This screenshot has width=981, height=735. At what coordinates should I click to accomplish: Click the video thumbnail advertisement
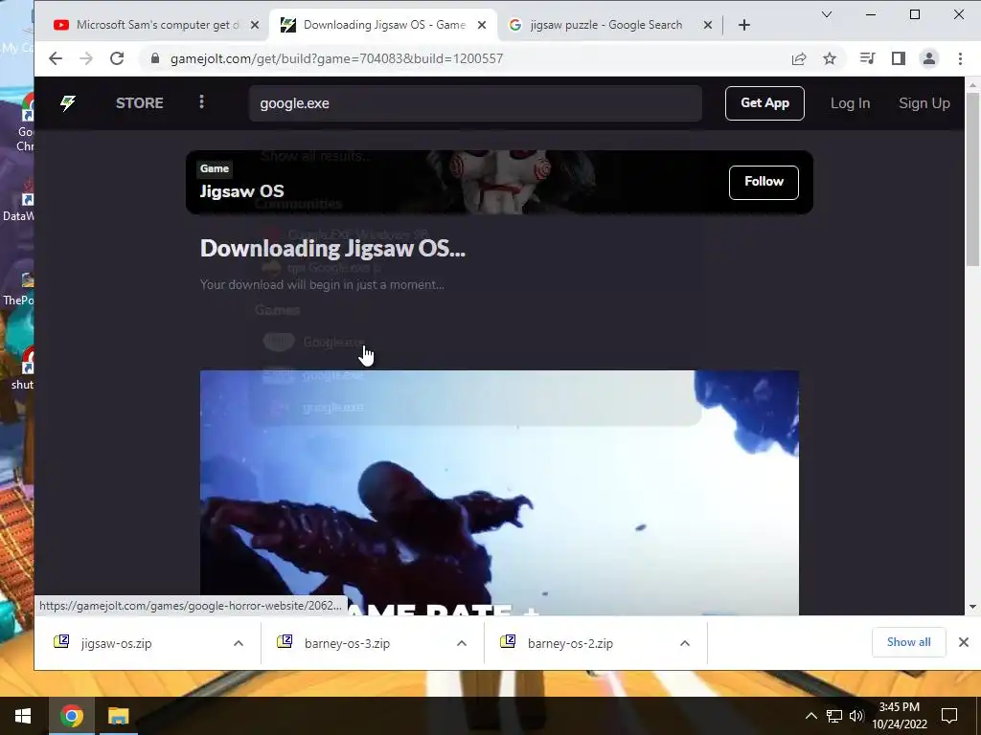click(x=499, y=493)
